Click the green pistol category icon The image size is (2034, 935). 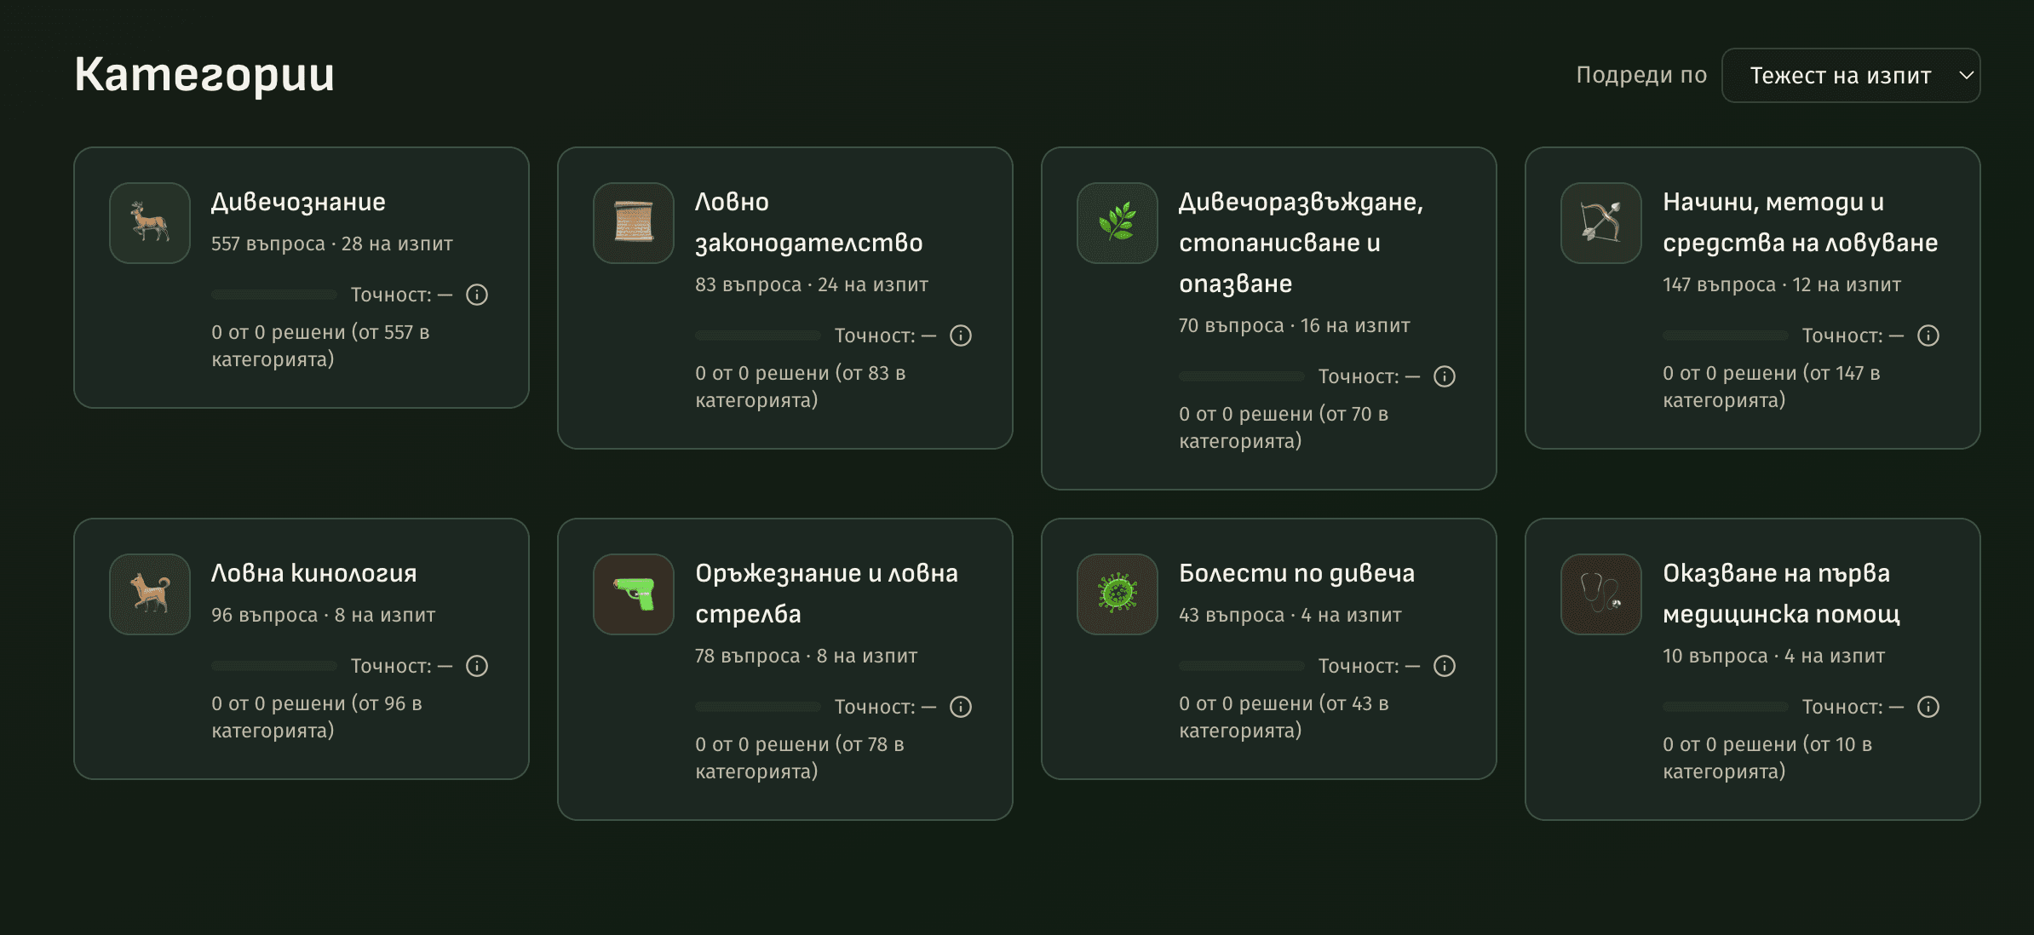pos(634,594)
